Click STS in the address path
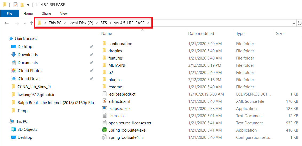The image size is (302, 146). pos(104,23)
